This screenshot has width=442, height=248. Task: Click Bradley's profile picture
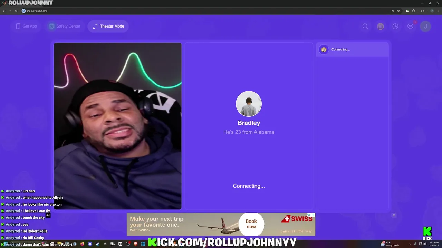point(249,104)
